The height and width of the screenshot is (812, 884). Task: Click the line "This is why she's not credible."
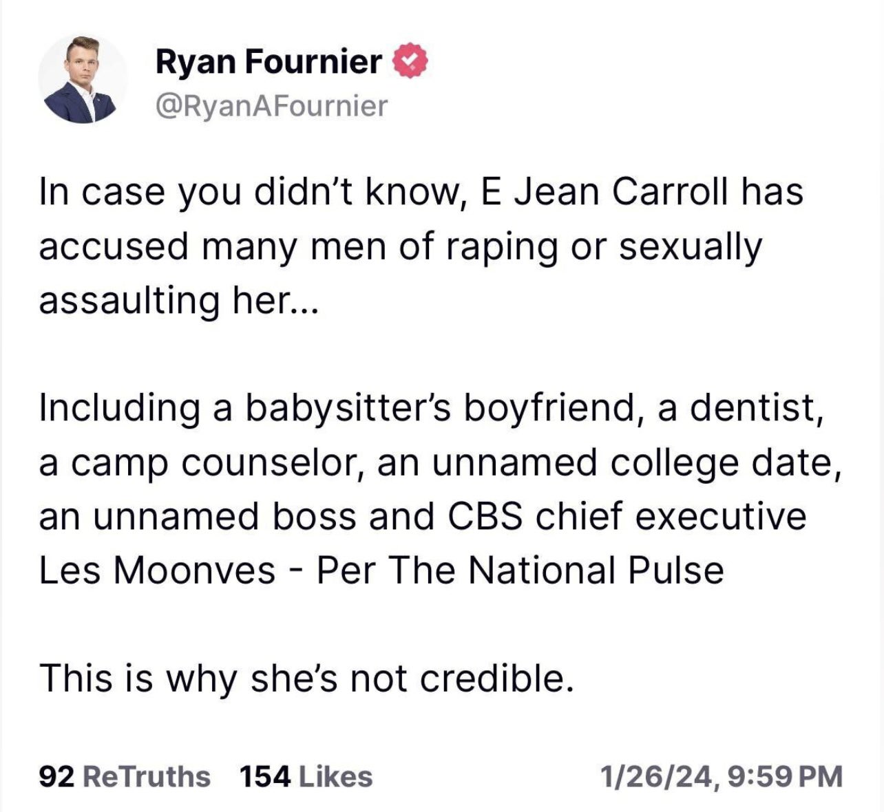306,678
